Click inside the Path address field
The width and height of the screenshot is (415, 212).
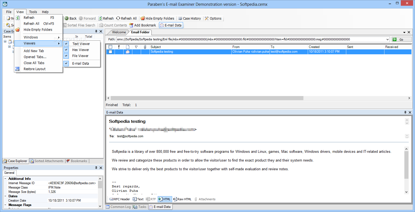pos(251,40)
